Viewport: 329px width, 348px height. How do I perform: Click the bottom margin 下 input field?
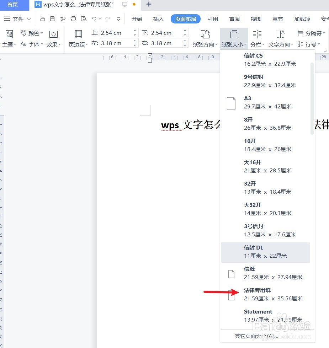tap(166, 33)
